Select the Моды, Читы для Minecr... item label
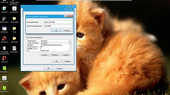The image size is (170, 95). coord(14,3)
